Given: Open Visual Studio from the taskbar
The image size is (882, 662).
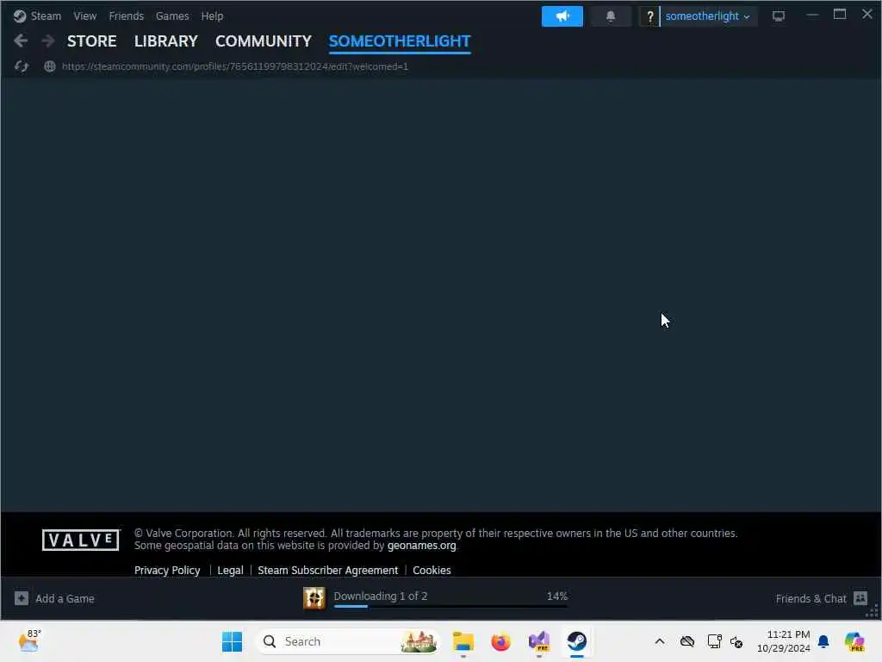Looking at the screenshot, I should [x=539, y=641].
